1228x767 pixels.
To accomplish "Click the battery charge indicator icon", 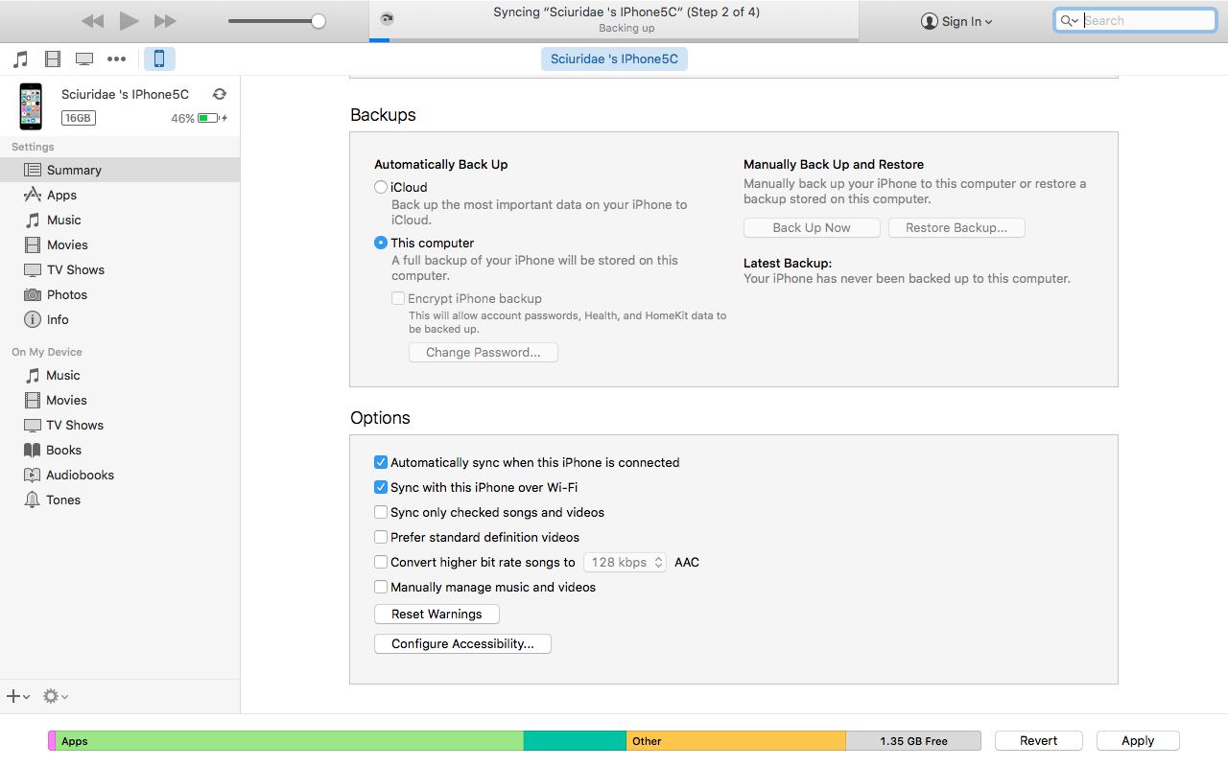I will (211, 118).
